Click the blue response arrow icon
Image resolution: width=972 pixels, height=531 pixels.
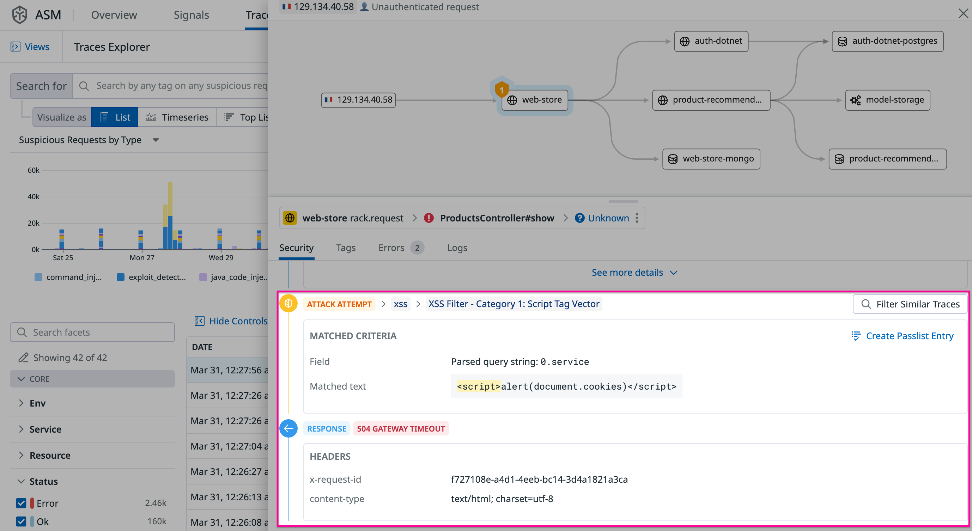pyautogui.click(x=288, y=428)
